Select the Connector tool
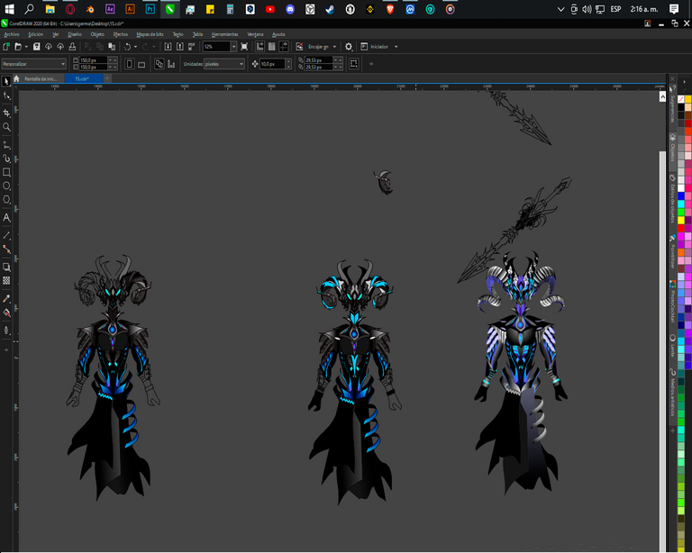 [x=6, y=249]
